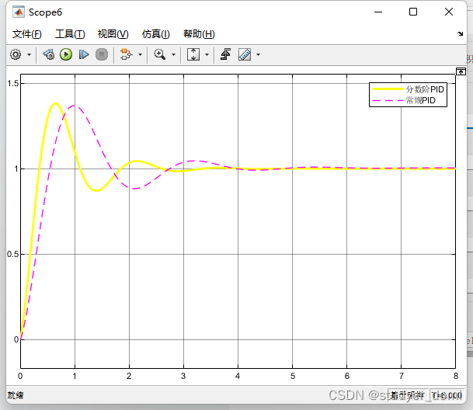Screen dimensions: 473x410
Task: Click the Stop simulation button
Action: pyautogui.click(x=101, y=54)
